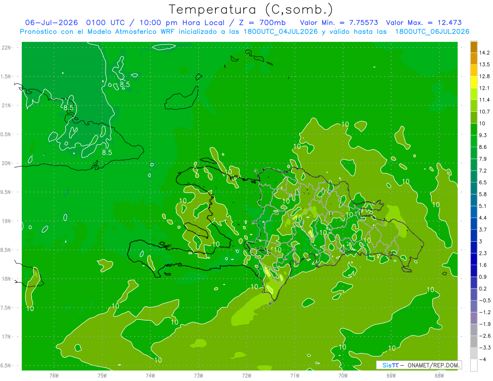Click the "19N" latitude axis label
This screenshot has width=493, height=381.
pyautogui.click(x=7, y=221)
